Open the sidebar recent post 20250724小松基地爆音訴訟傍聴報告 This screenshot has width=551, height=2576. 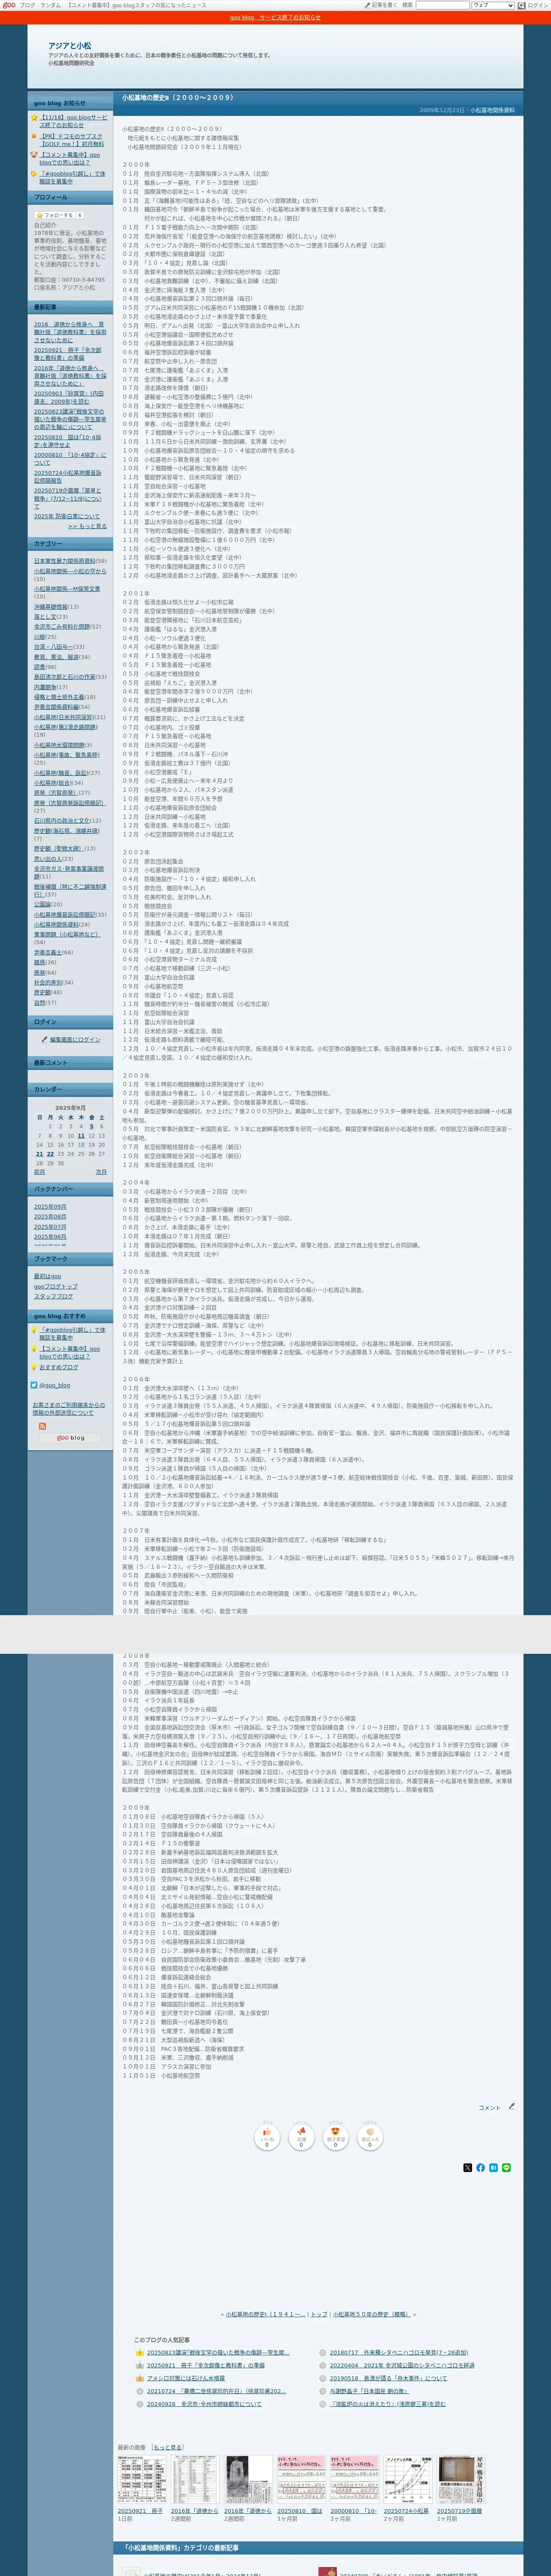click(x=68, y=476)
